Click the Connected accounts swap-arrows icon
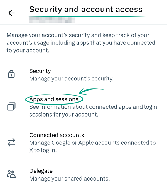Screen dimensions: 167x190 (x=11, y=142)
